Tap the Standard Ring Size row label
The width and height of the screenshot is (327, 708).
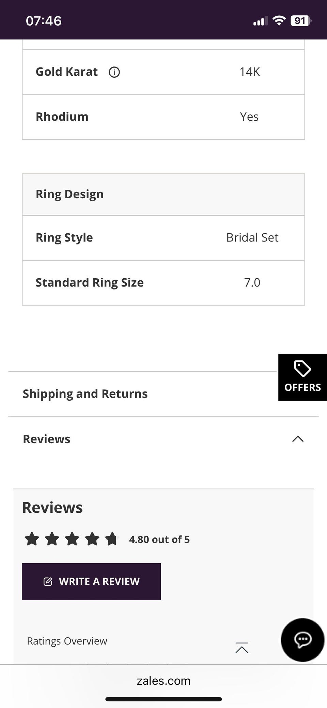click(x=90, y=282)
